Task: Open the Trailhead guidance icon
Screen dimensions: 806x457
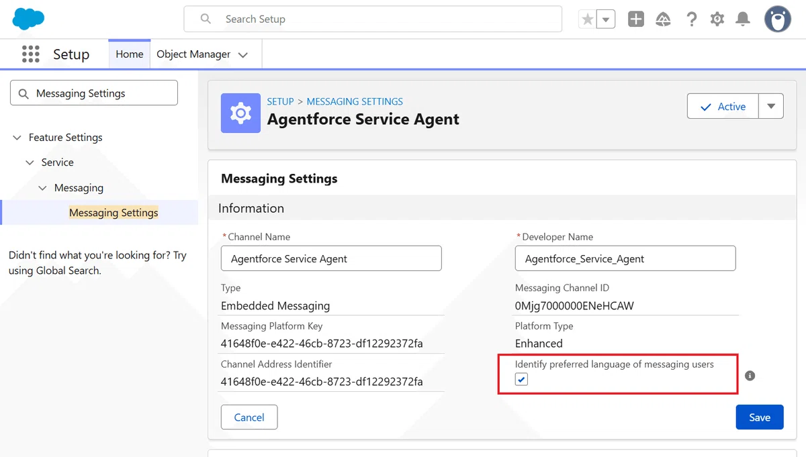Action: tap(664, 19)
